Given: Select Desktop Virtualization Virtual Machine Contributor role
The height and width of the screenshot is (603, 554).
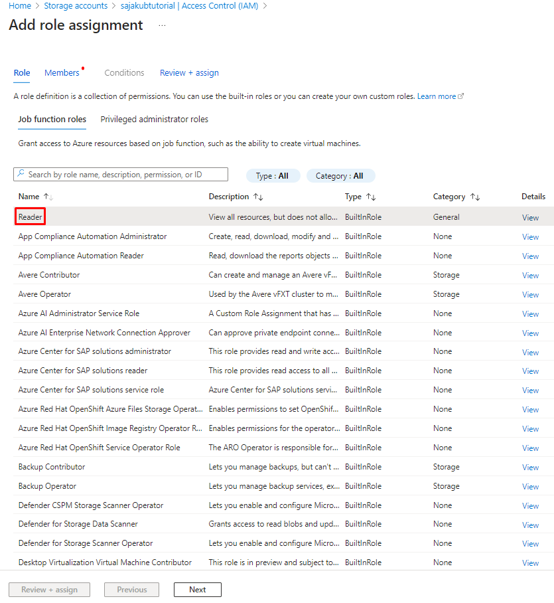Looking at the screenshot, I should click(x=105, y=562).
